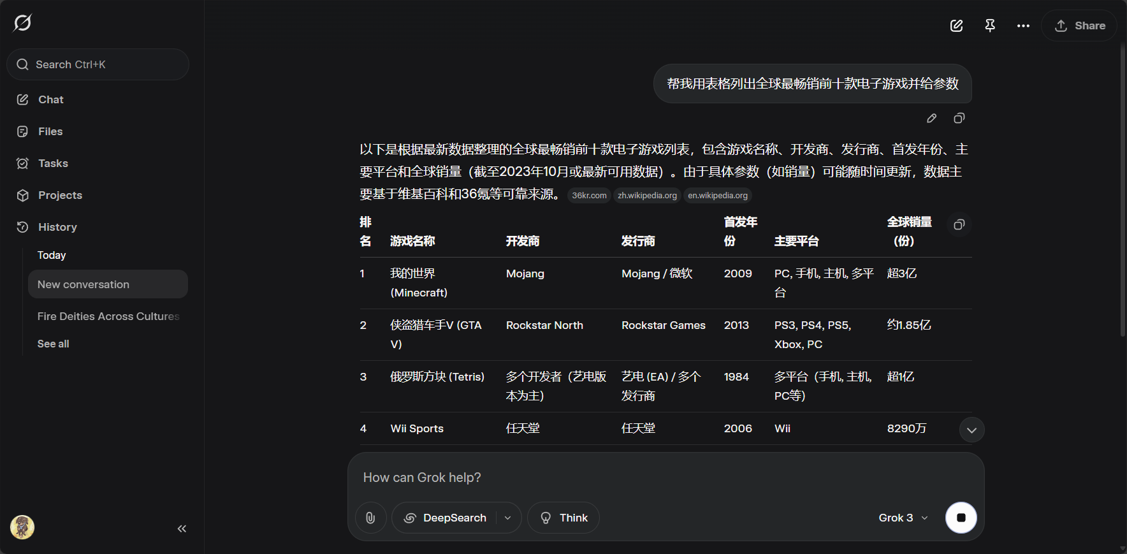Click the 2009 release year cell

(x=738, y=273)
